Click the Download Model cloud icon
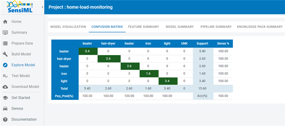This screenshot has width=285, height=126. (5, 87)
